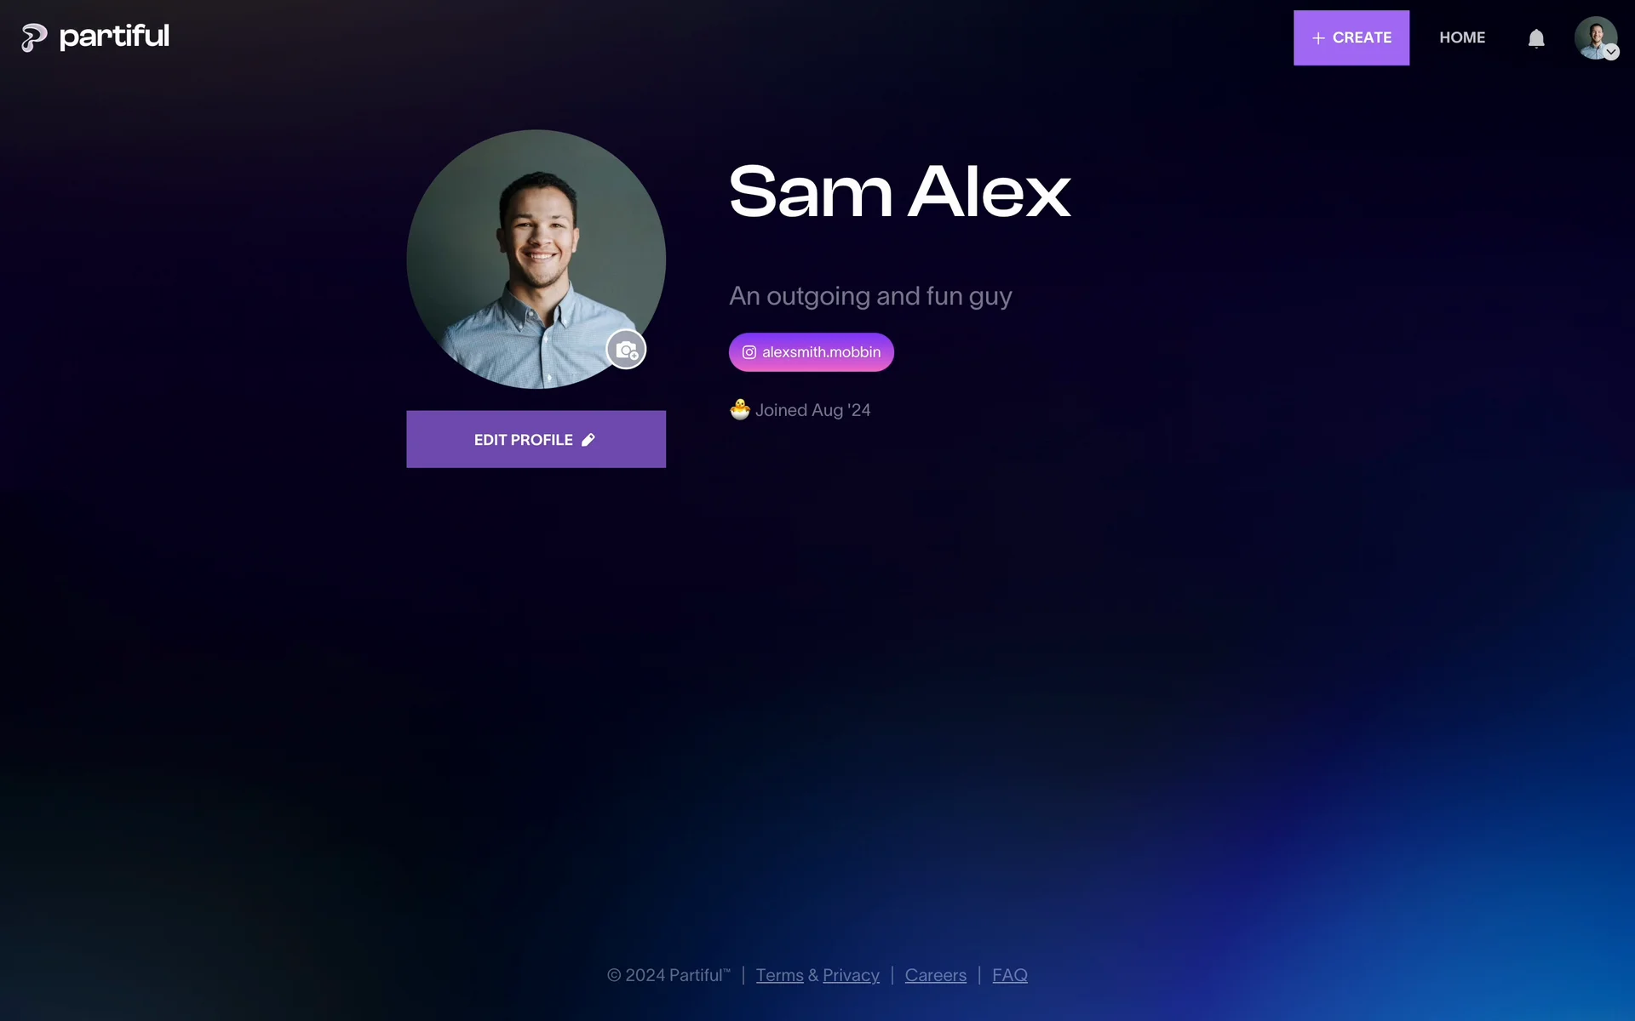Click the hatching chick emoji icon
This screenshot has height=1021, width=1635.
pos(740,410)
